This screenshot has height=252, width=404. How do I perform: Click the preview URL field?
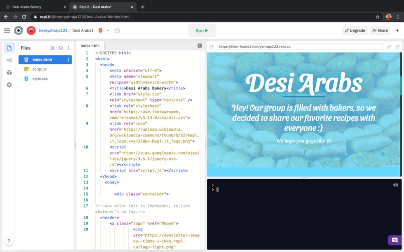pyautogui.click(x=300, y=46)
